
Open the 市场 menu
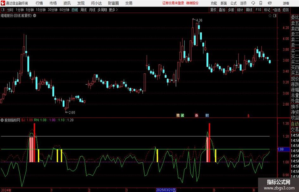pos(53,3)
